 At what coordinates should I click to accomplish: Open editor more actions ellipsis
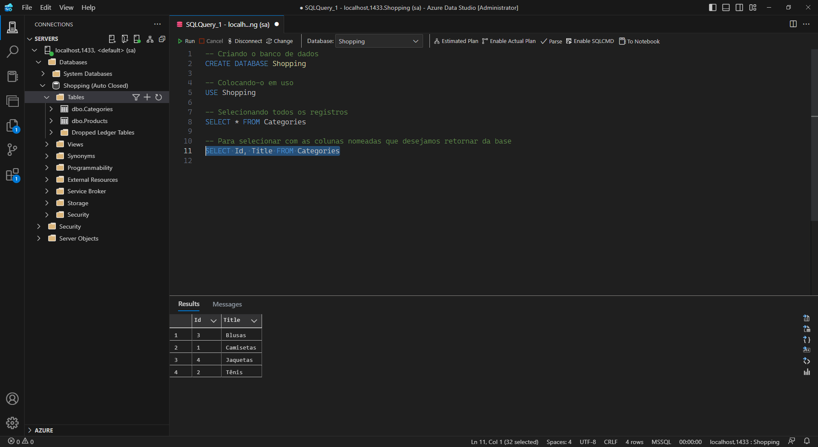[x=806, y=24]
